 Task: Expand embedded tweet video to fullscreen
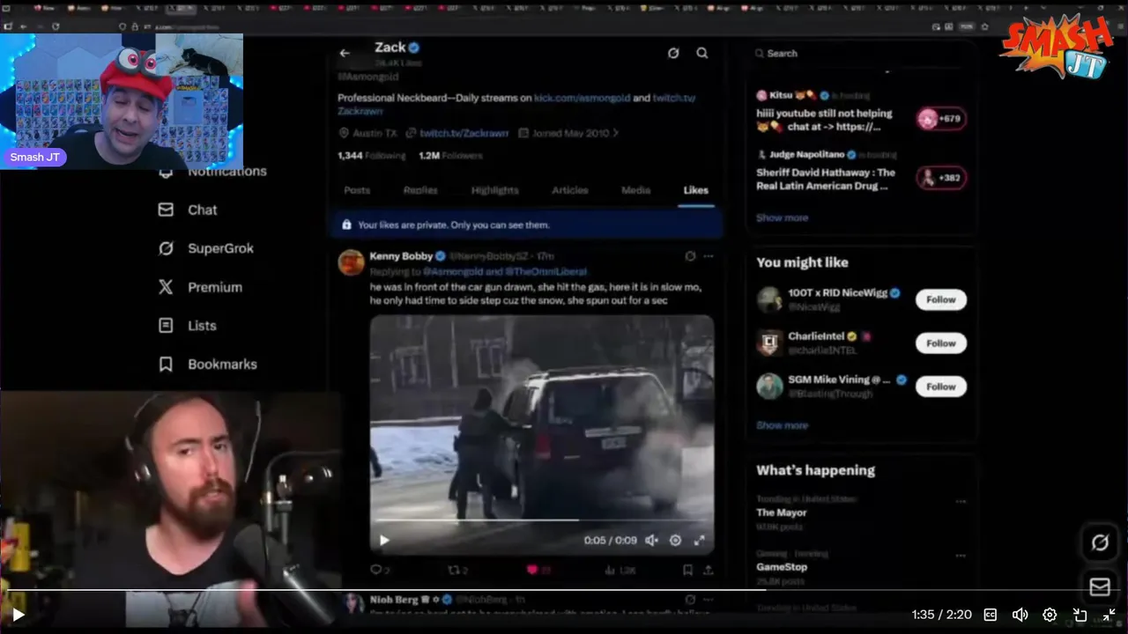[x=700, y=540]
